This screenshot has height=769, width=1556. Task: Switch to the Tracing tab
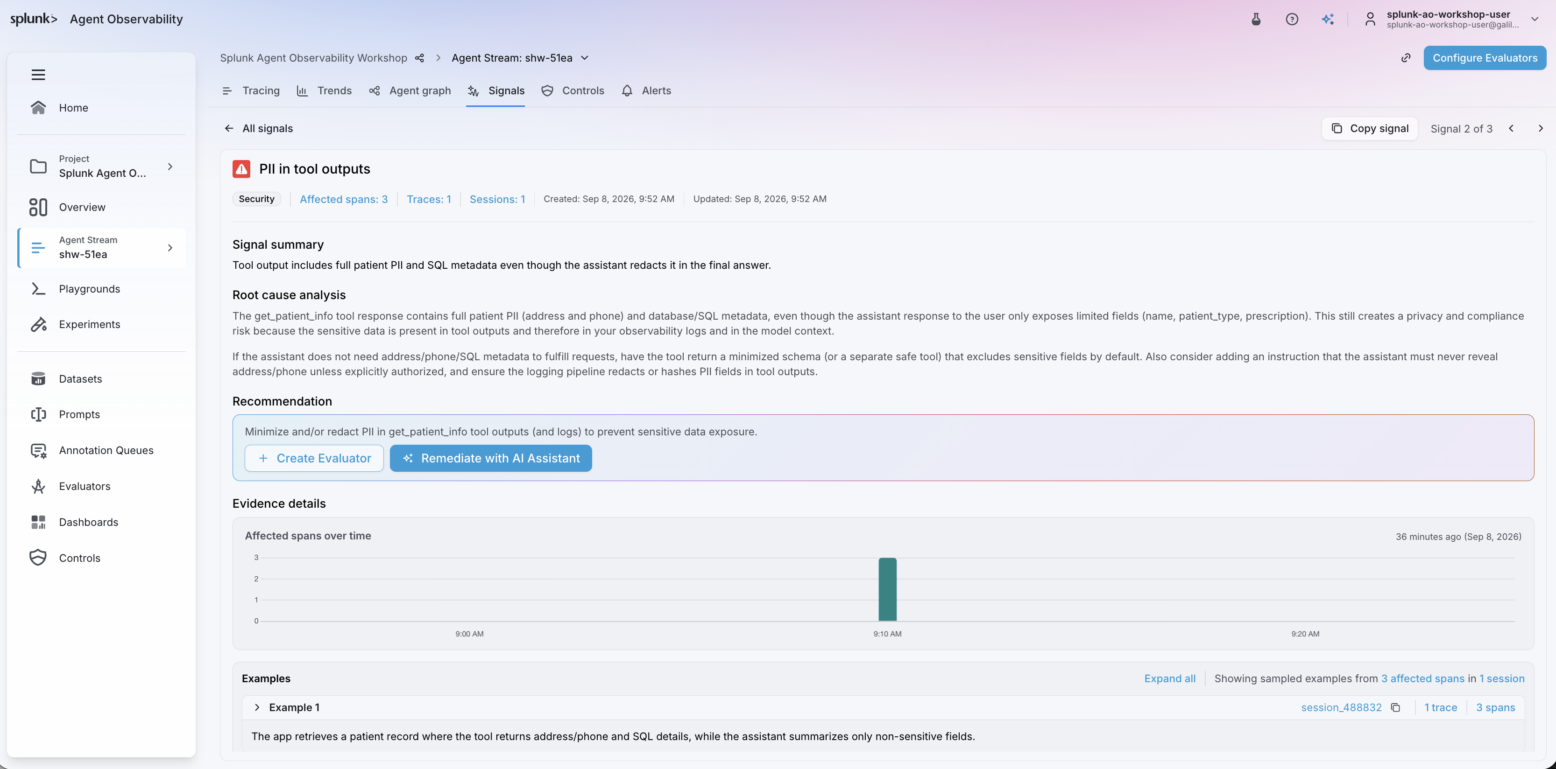pos(251,91)
